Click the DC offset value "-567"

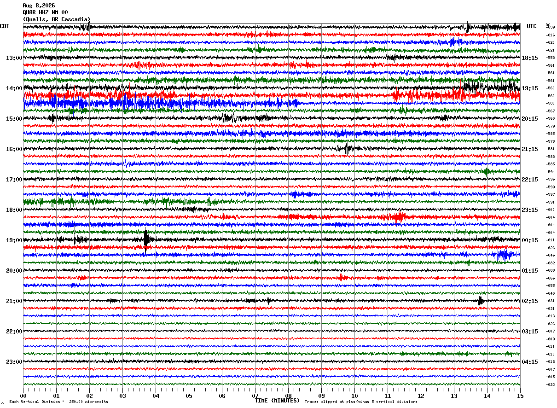(550, 111)
